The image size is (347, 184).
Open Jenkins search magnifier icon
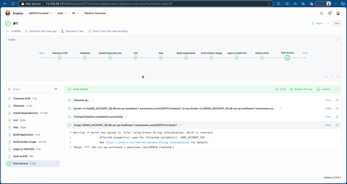(321, 13)
